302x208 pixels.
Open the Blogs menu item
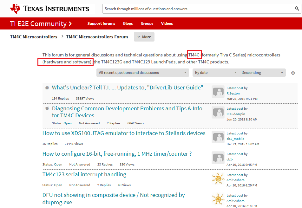click(x=128, y=23)
